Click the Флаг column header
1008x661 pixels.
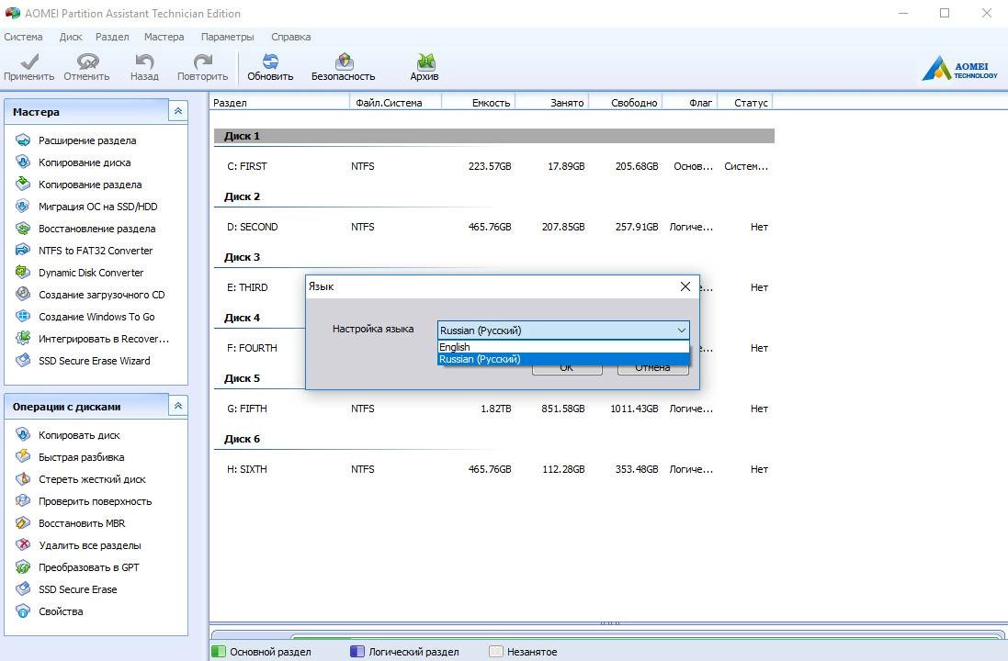click(690, 103)
